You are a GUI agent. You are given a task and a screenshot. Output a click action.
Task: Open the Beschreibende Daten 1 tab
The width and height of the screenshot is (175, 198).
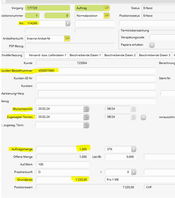[x=85, y=55]
